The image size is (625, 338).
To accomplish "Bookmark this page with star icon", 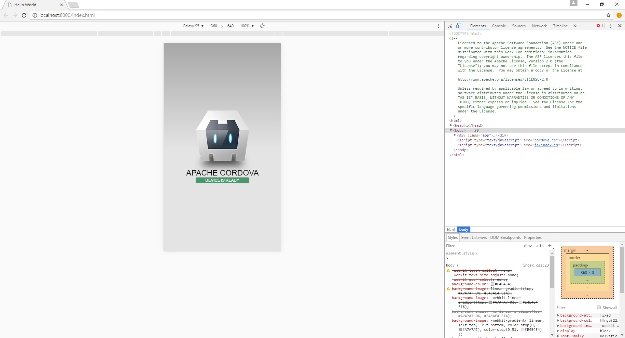I will [x=608, y=15].
